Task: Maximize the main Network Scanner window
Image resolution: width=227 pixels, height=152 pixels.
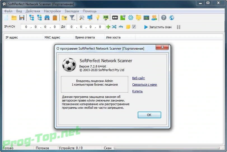Action: [x=208, y=3]
